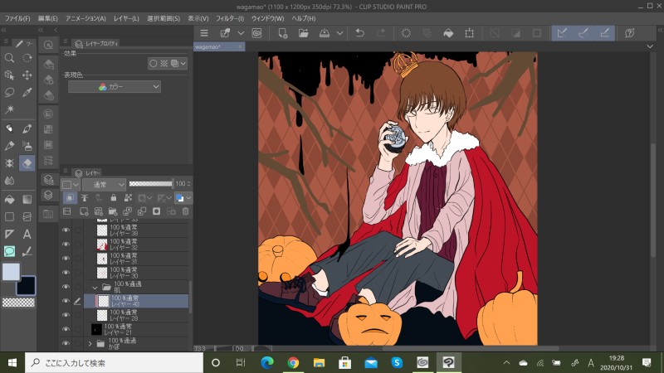
Task: Open the blending mode dropdown 通常
Action: pos(104,183)
